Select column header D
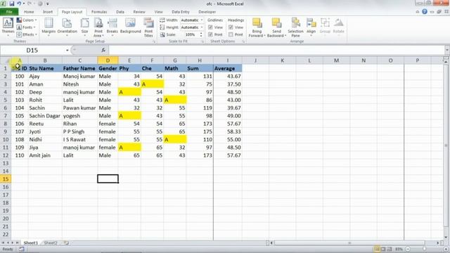 [108, 60]
